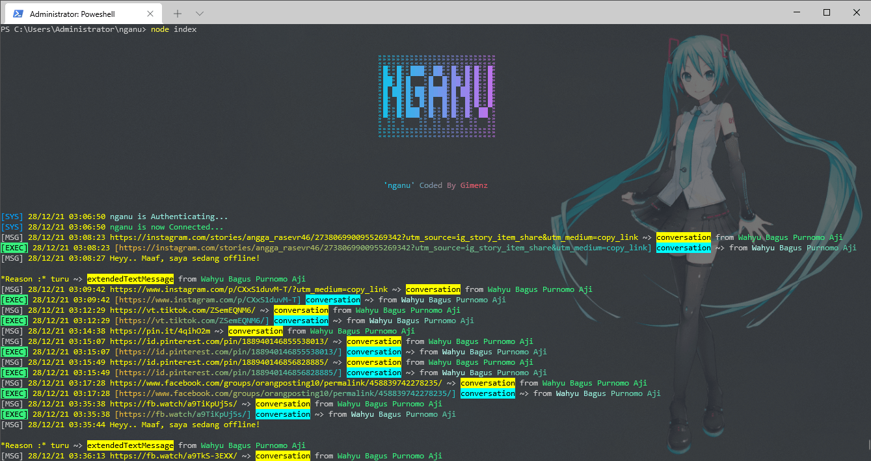Close the terminal window
Screen dimensions: 871x461
click(x=856, y=12)
